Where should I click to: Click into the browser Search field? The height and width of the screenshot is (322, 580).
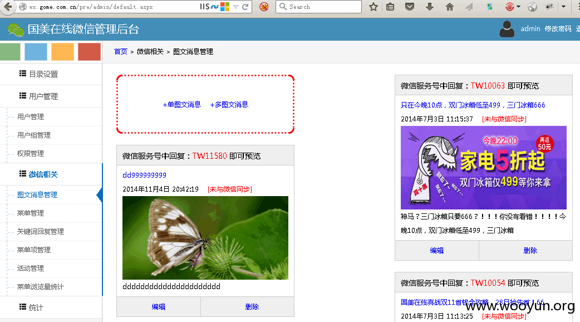tap(318, 7)
